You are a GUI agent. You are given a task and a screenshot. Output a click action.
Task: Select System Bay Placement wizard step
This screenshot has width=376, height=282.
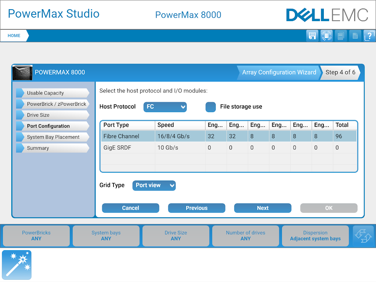pos(53,137)
